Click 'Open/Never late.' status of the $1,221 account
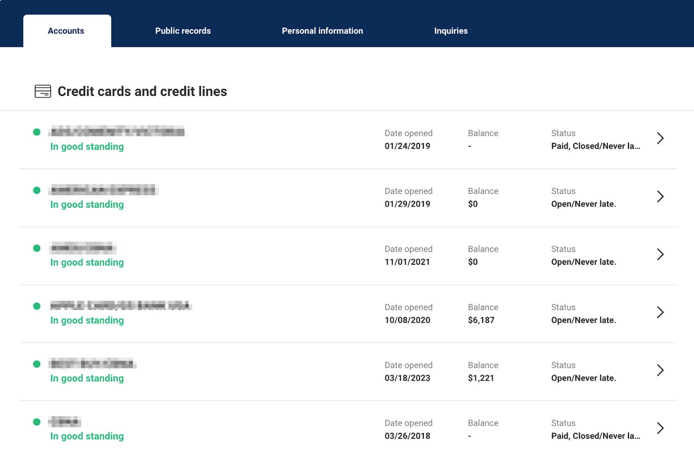Viewport: 694px width, 453px height. (x=583, y=378)
